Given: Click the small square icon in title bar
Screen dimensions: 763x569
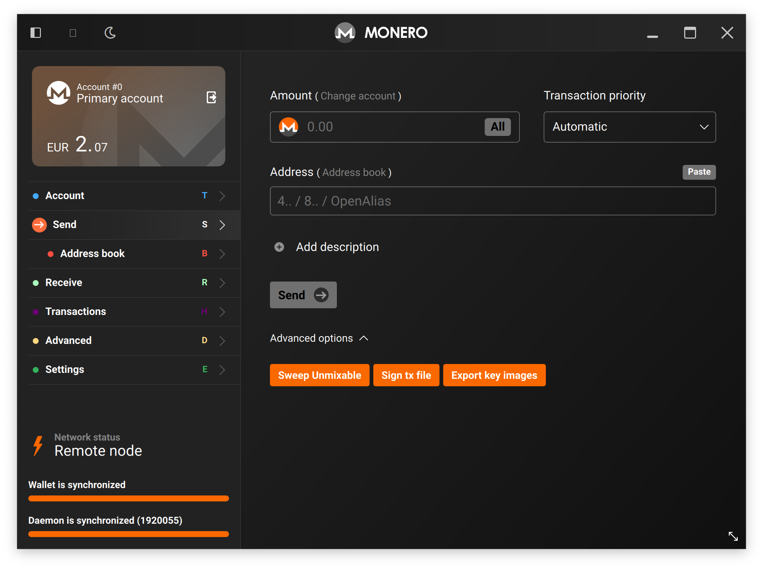Looking at the screenshot, I should click(73, 33).
